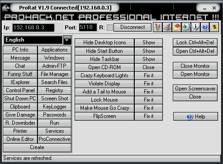Image resolution: width=223 pixels, height=164 pixels.
Task: Open the PC Info section
Action: [20, 50]
